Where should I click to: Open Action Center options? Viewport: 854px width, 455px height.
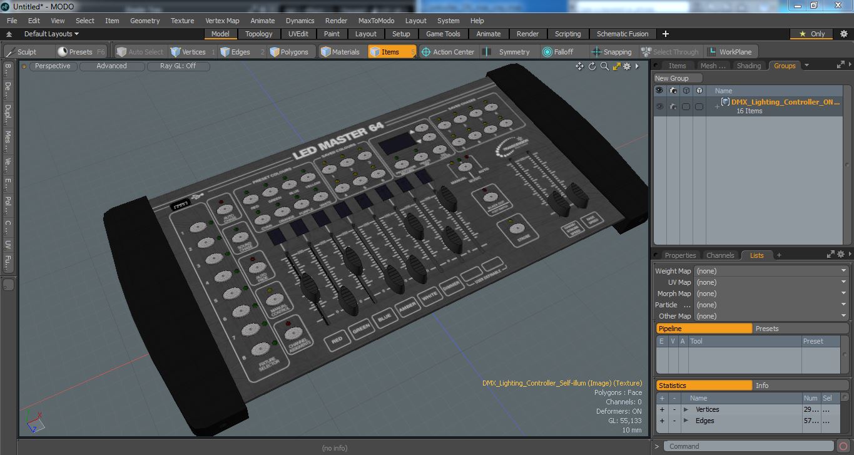[x=448, y=52]
